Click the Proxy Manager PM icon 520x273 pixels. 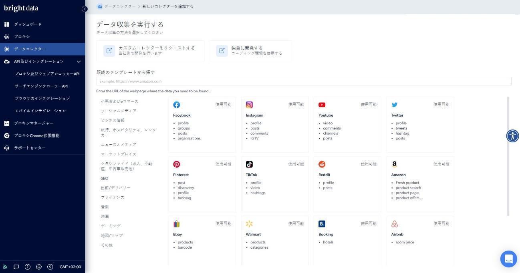tap(6, 123)
